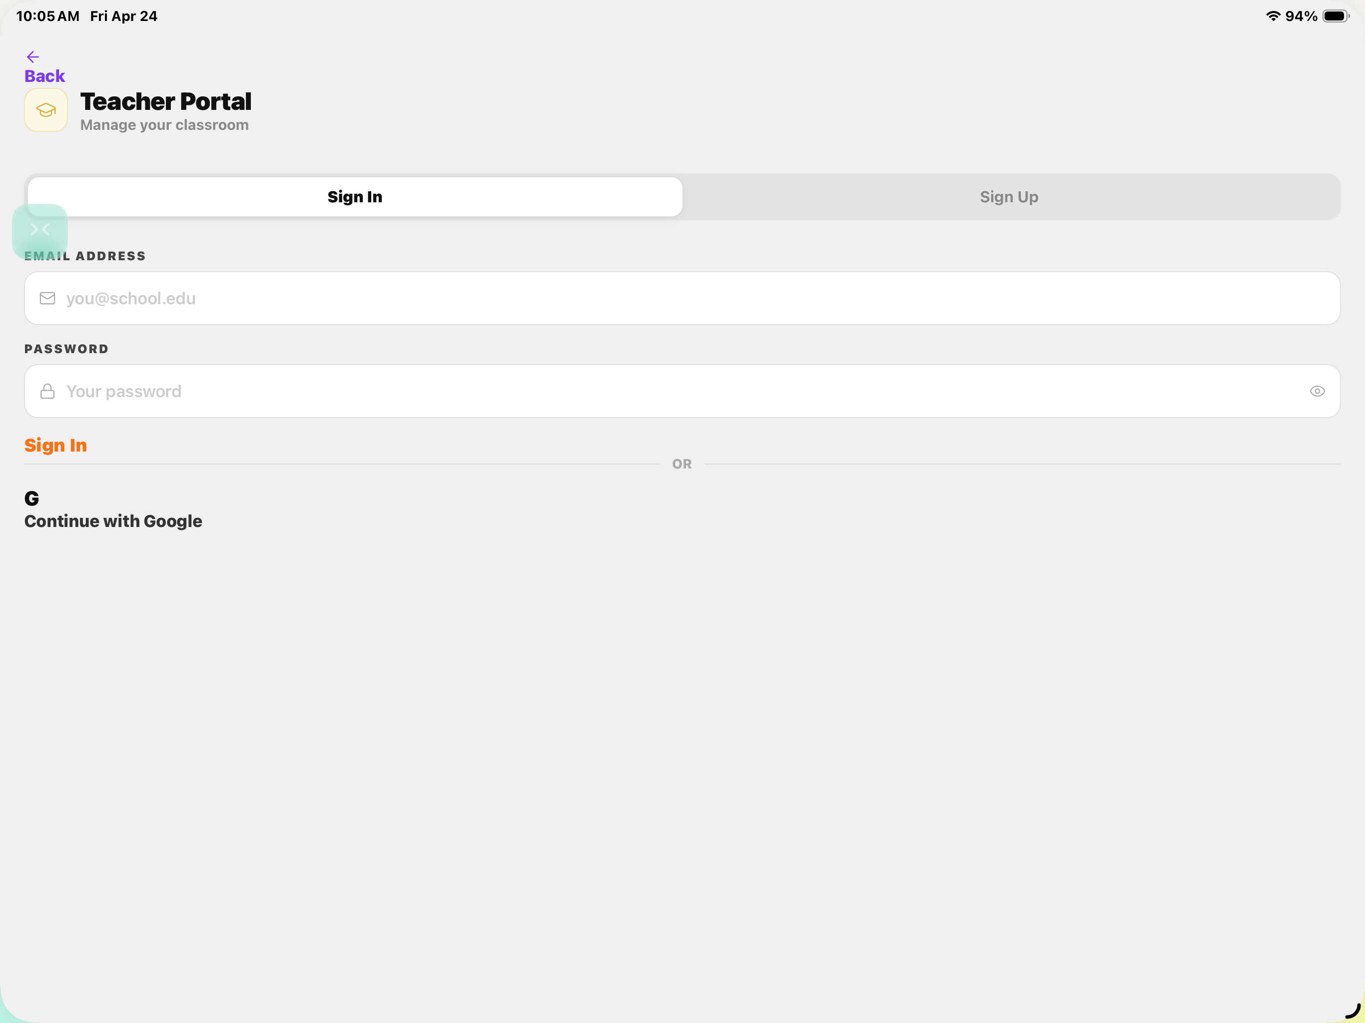Image resolution: width=1365 pixels, height=1023 pixels.
Task: Click the password input field
Action: (682, 391)
